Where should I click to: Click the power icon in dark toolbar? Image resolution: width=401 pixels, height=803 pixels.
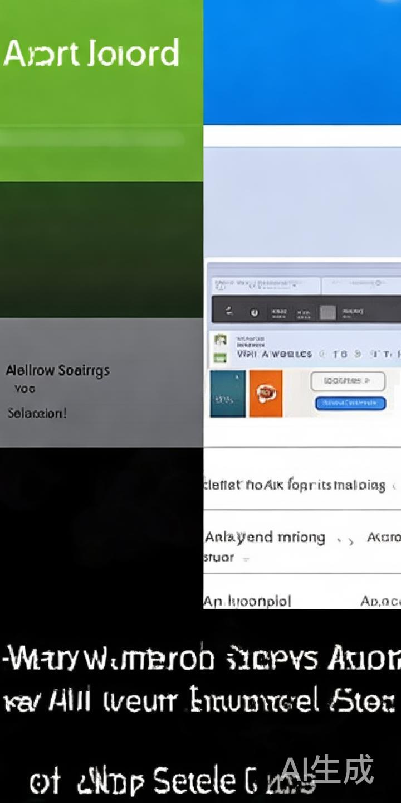point(255,312)
